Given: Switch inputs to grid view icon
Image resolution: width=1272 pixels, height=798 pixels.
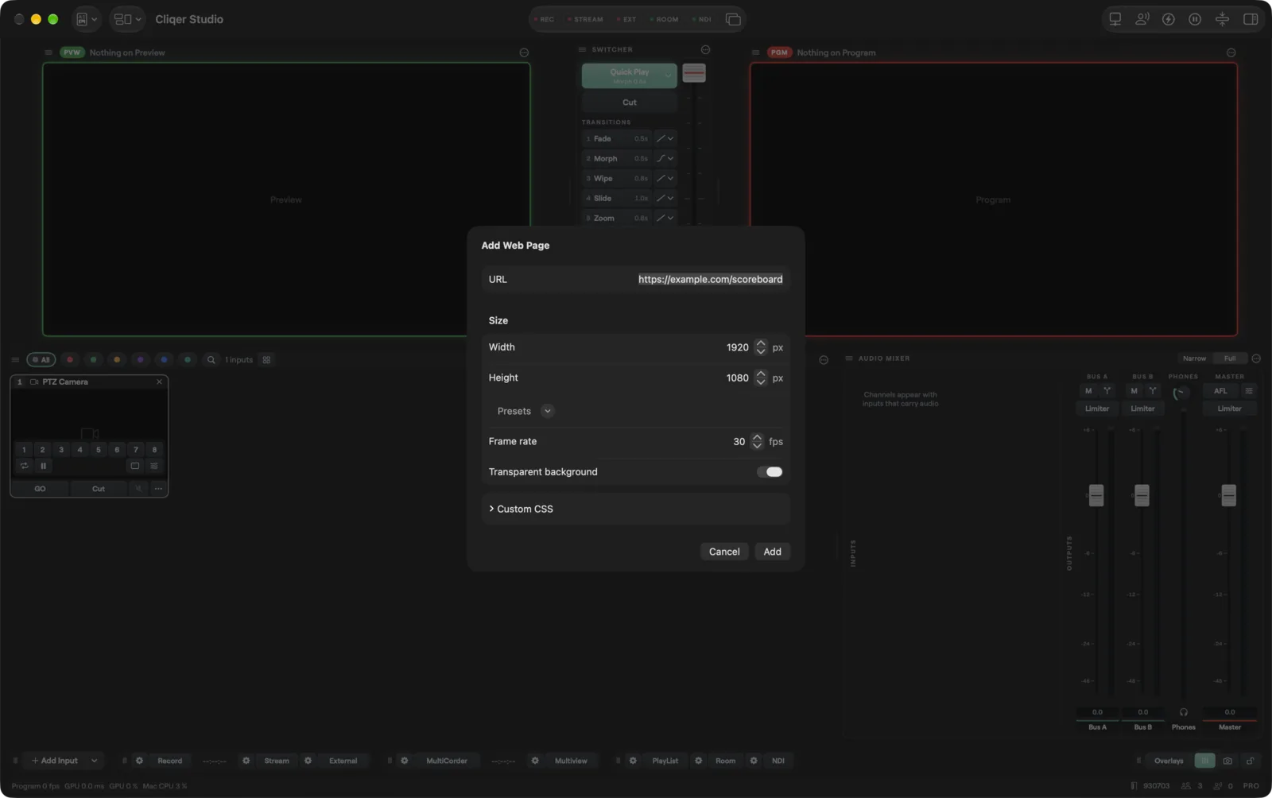Looking at the screenshot, I should click(x=267, y=360).
